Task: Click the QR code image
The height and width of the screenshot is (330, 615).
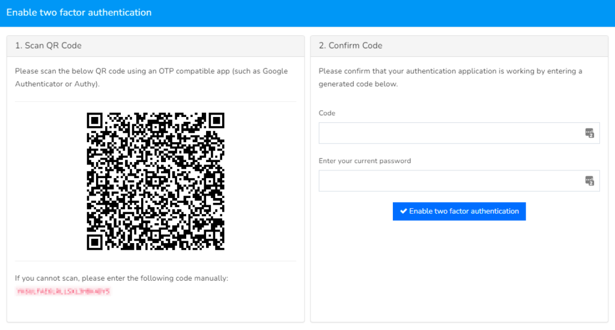Action: click(156, 181)
